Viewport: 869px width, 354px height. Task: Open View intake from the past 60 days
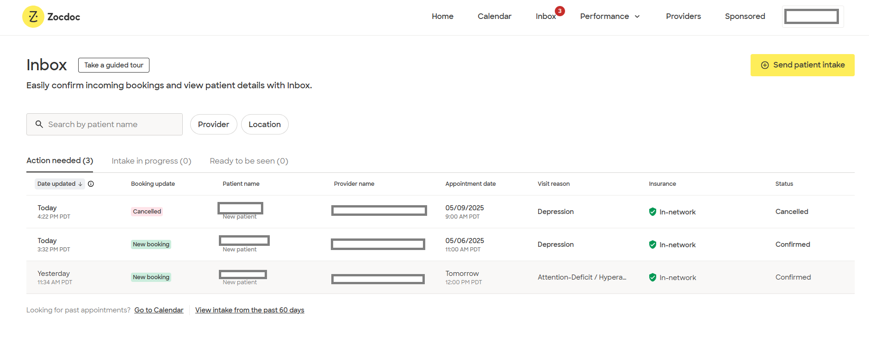[x=249, y=310]
